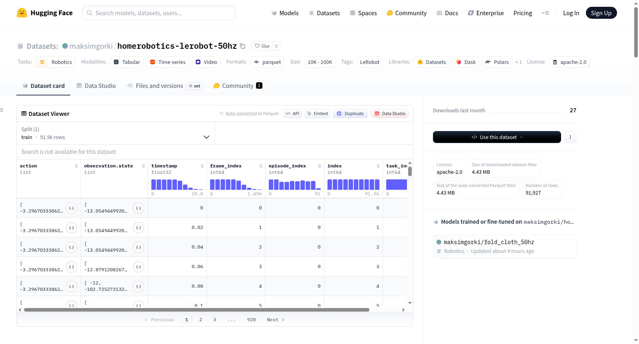Image resolution: width=639 pixels, height=344 pixels.
Task: Expand action cell in the timestamp 0 row
Action: (x=71, y=208)
